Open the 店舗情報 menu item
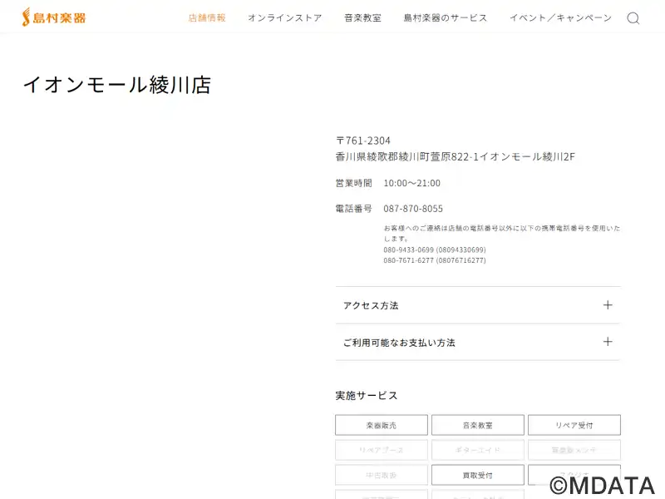Image resolution: width=665 pixels, height=499 pixels. point(207,17)
